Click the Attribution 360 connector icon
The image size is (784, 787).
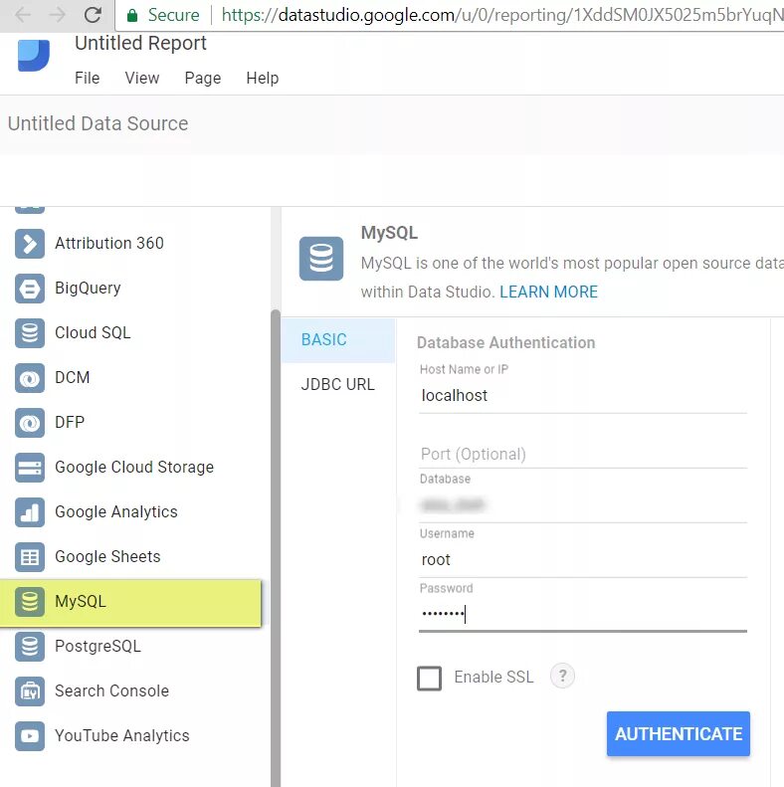30,244
